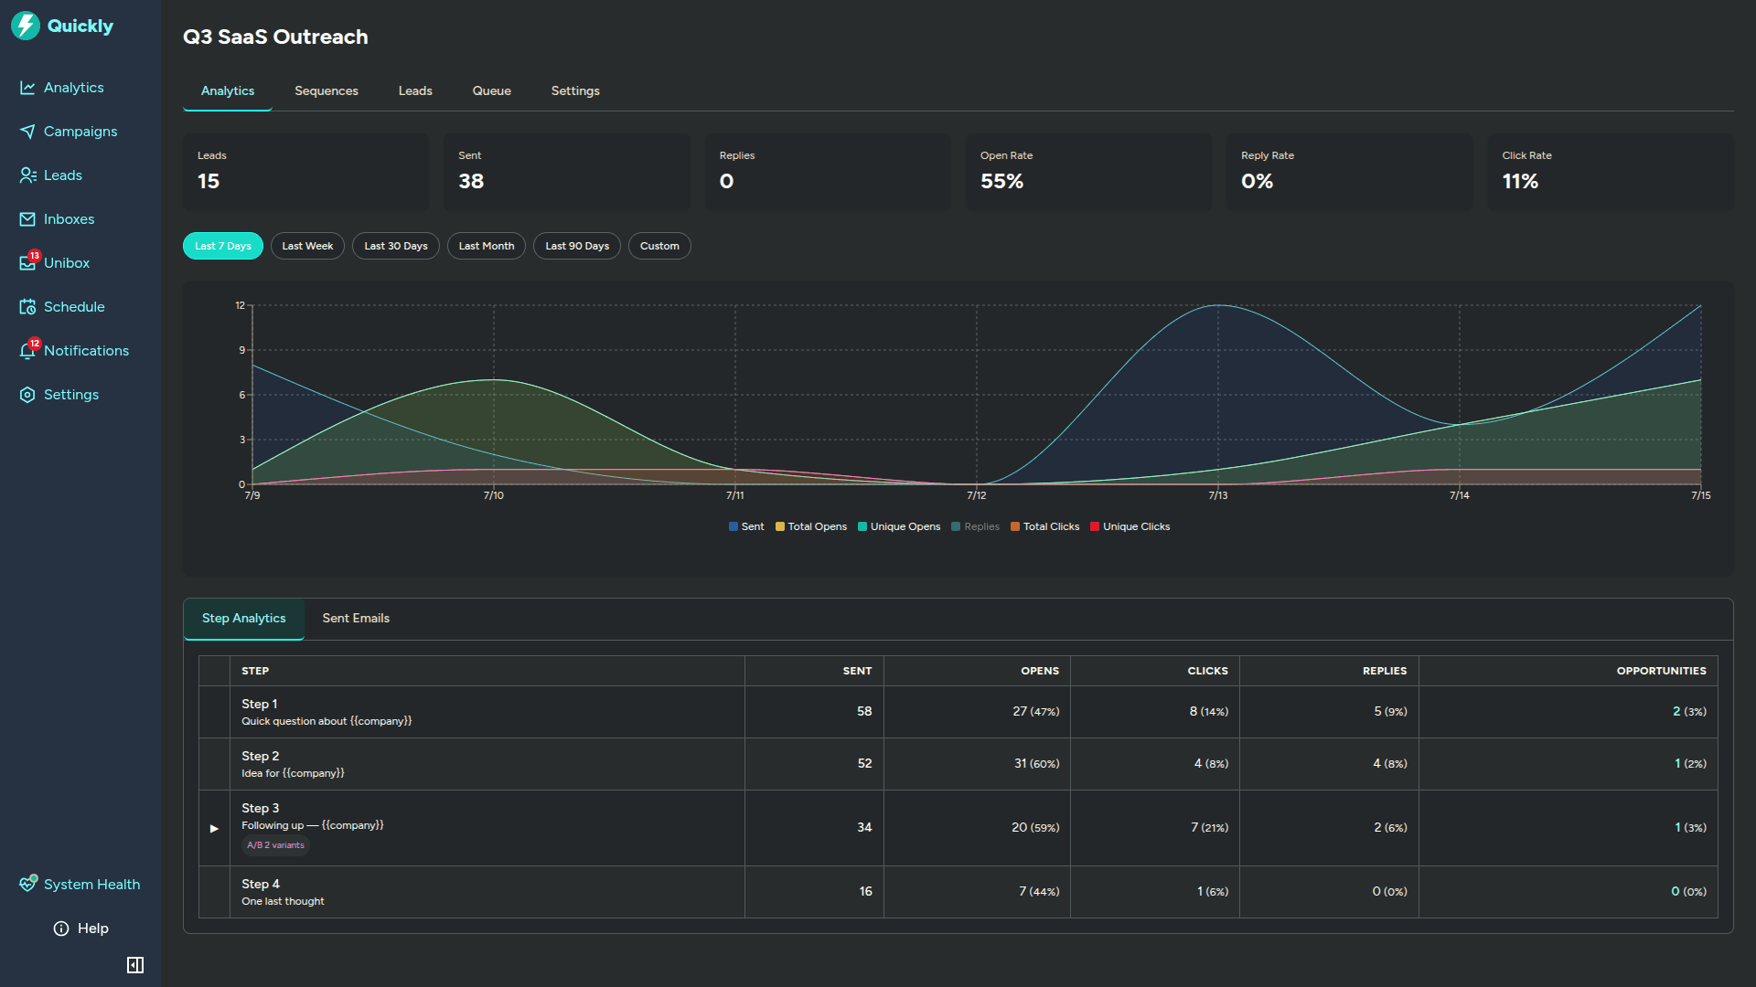Click the A/B 2 variants badge

pos(275,845)
